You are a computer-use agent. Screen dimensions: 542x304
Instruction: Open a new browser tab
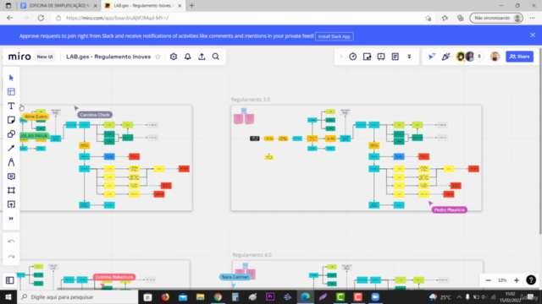(x=192, y=6)
